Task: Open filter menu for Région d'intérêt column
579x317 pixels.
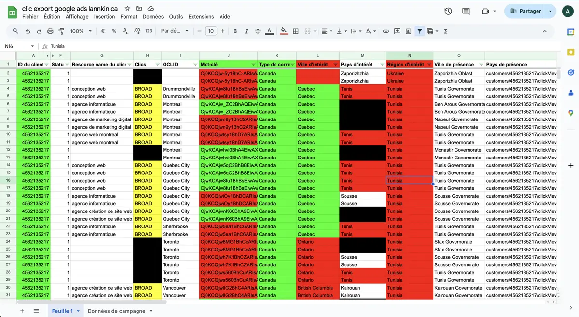Action: coord(429,65)
